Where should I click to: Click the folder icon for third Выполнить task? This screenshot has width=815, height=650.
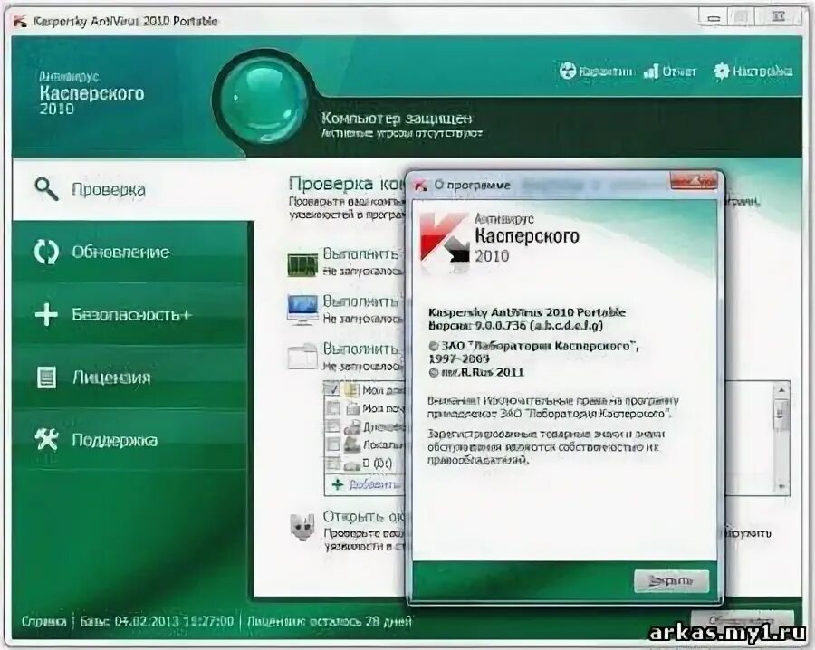click(x=302, y=356)
